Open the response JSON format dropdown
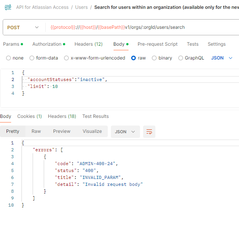Screen dimensions: 239x225 coord(125,132)
